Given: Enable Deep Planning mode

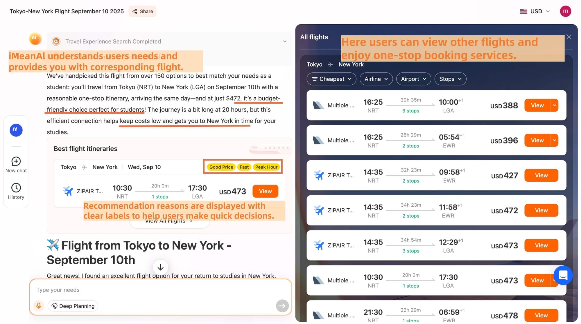Looking at the screenshot, I should pos(73,306).
